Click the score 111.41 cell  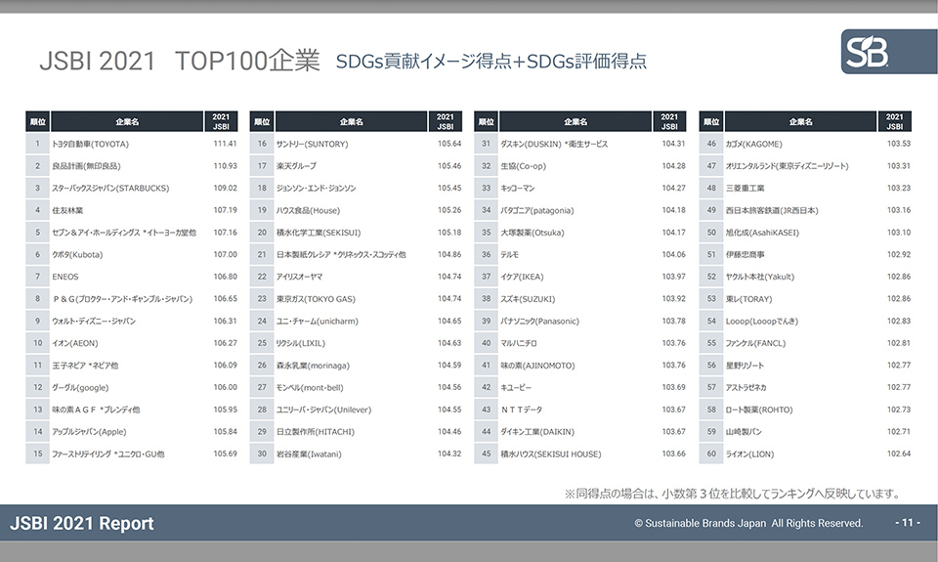click(x=225, y=144)
